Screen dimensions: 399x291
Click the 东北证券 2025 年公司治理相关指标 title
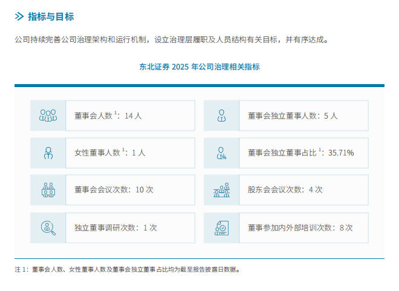tap(199, 67)
